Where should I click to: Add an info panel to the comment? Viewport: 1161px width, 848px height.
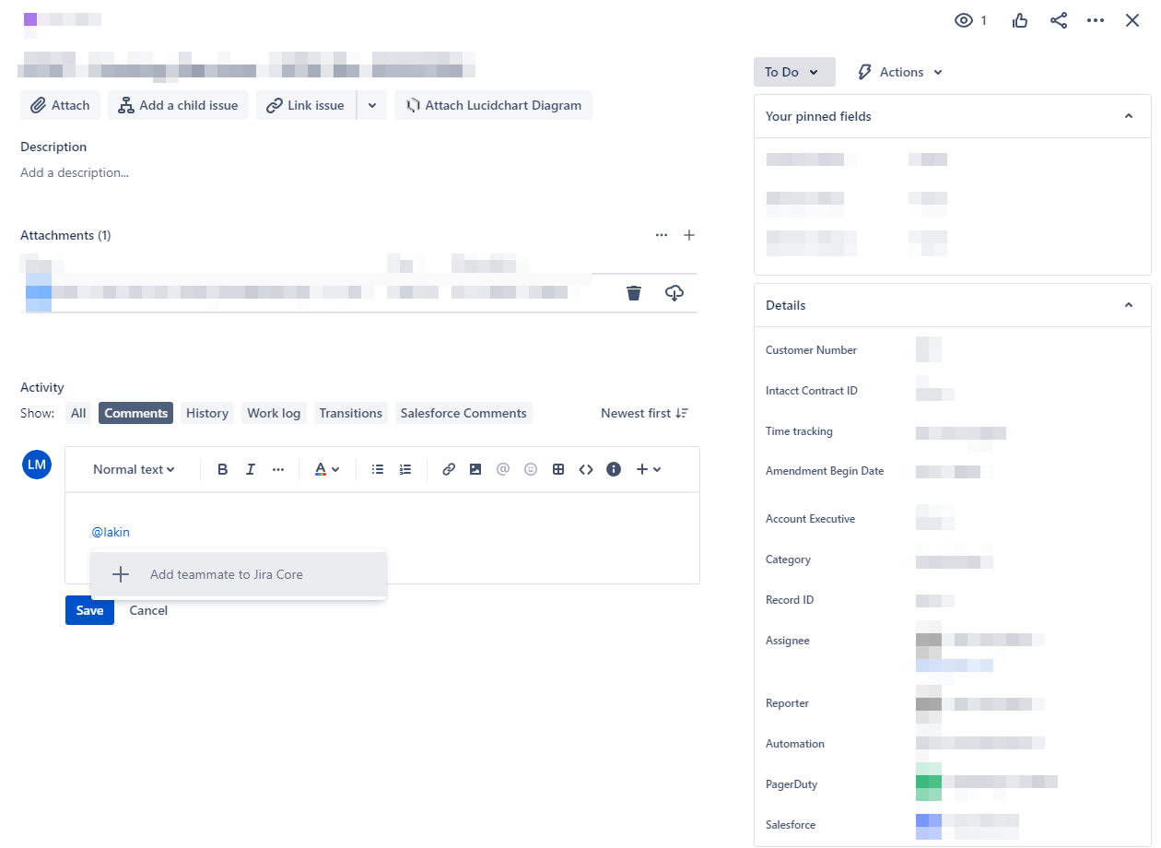[x=614, y=469]
